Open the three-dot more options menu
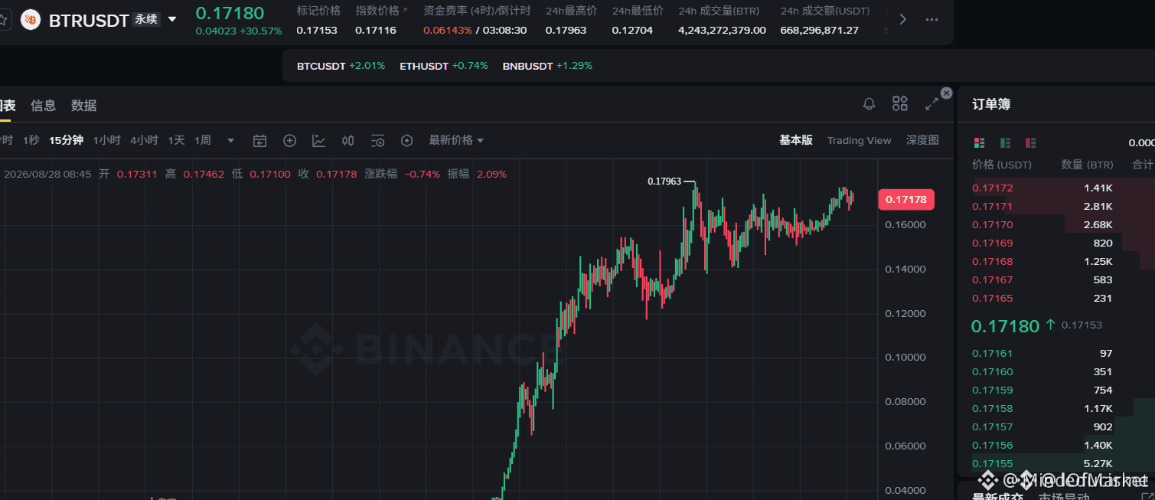Screen dimensions: 1155x500 click(932, 20)
